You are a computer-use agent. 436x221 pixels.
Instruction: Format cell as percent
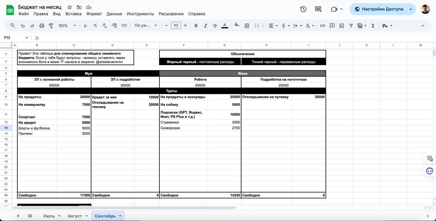pos(95,25)
